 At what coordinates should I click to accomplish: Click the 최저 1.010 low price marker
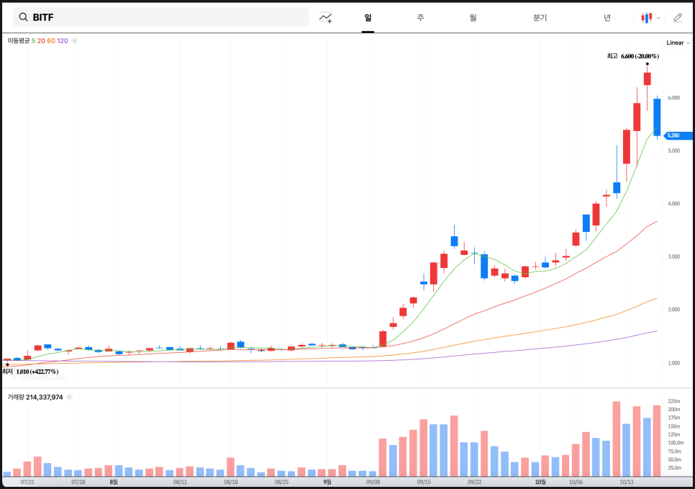coord(30,372)
